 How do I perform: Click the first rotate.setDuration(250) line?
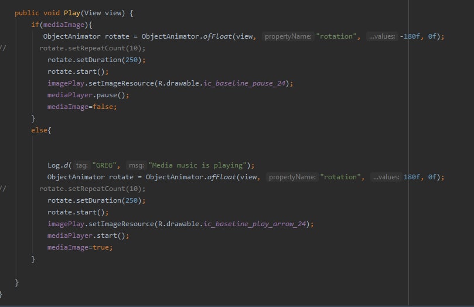coord(96,60)
